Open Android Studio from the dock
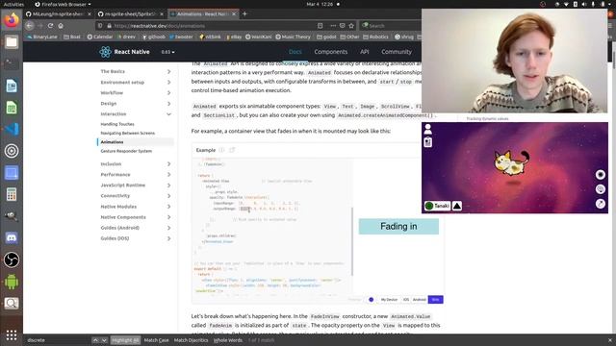 point(12,282)
